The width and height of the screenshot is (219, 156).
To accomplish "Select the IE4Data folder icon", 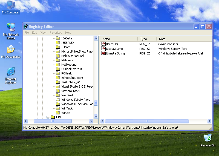I will click(x=58, y=38).
